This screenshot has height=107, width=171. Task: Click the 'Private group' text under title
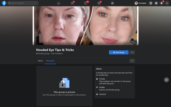[x=44, y=53]
